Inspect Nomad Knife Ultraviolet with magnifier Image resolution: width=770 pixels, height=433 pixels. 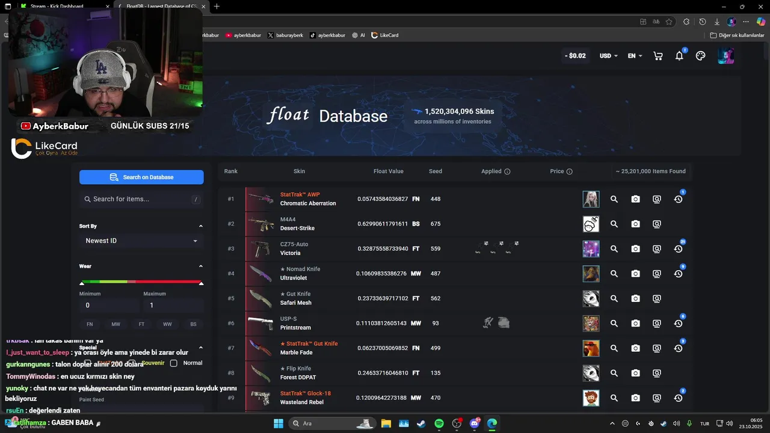point(614,274)
